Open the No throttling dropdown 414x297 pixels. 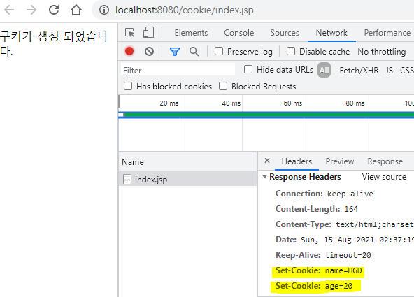click(x=382, y=52)
